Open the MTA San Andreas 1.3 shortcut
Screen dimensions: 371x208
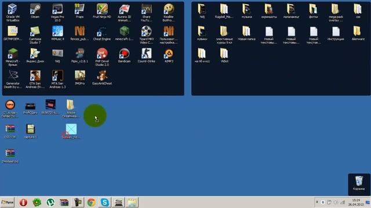pos(57,76)
